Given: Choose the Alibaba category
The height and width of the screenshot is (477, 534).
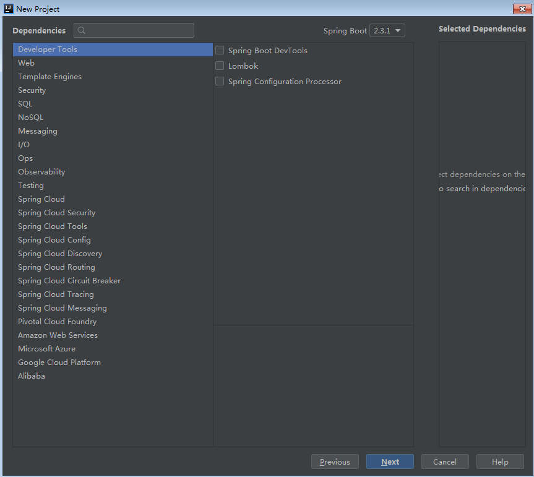Looking at the screenshot, I should [x=113, y=376].
